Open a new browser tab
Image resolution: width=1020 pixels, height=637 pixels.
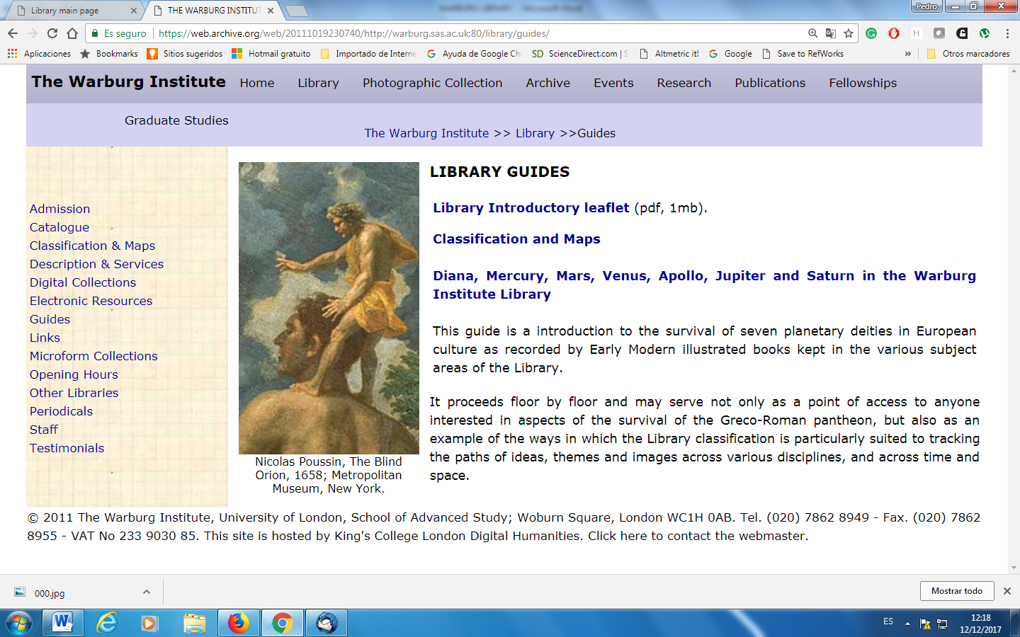296,11
